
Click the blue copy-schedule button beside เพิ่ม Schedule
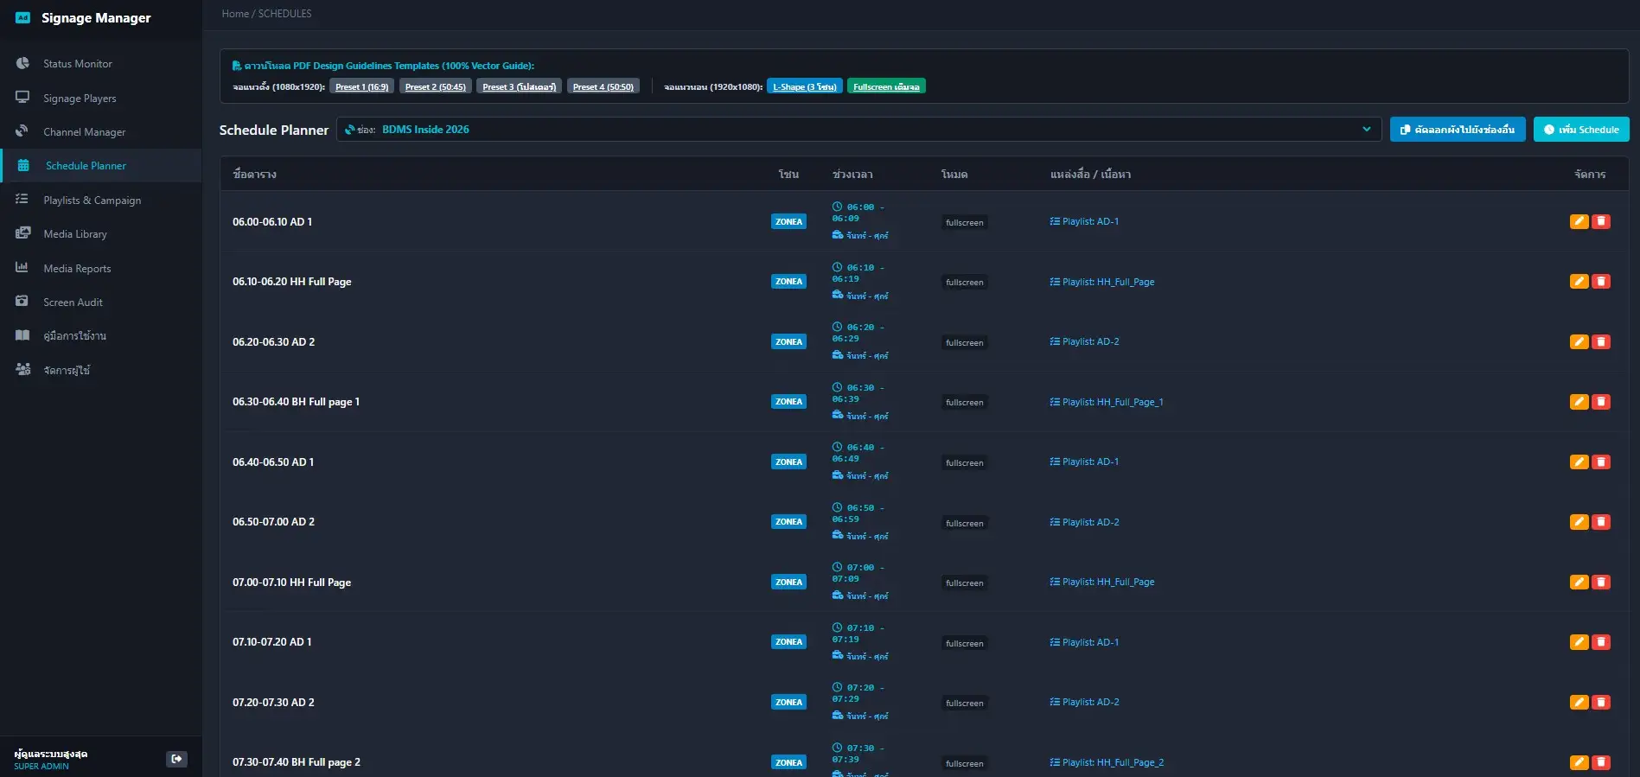1458,130
